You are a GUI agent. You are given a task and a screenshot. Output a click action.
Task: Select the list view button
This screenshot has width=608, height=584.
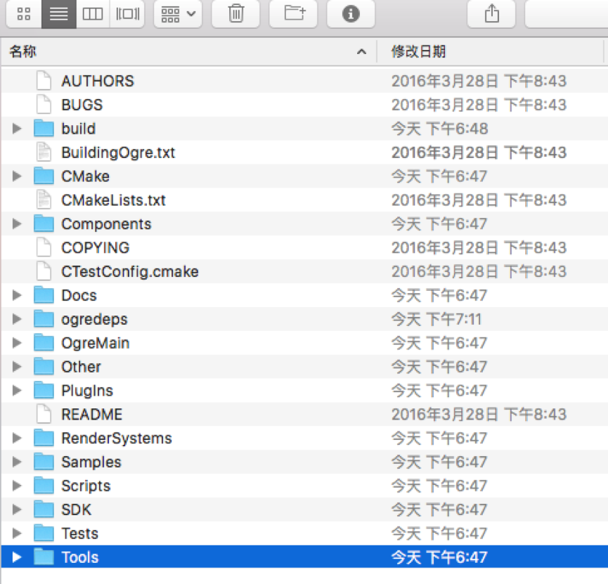pyautogui.click(x=58, y=14)
